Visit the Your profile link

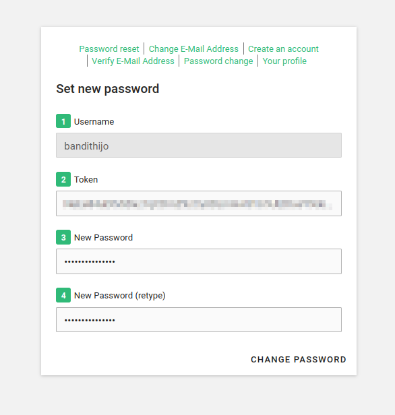(x=284, y=61)
